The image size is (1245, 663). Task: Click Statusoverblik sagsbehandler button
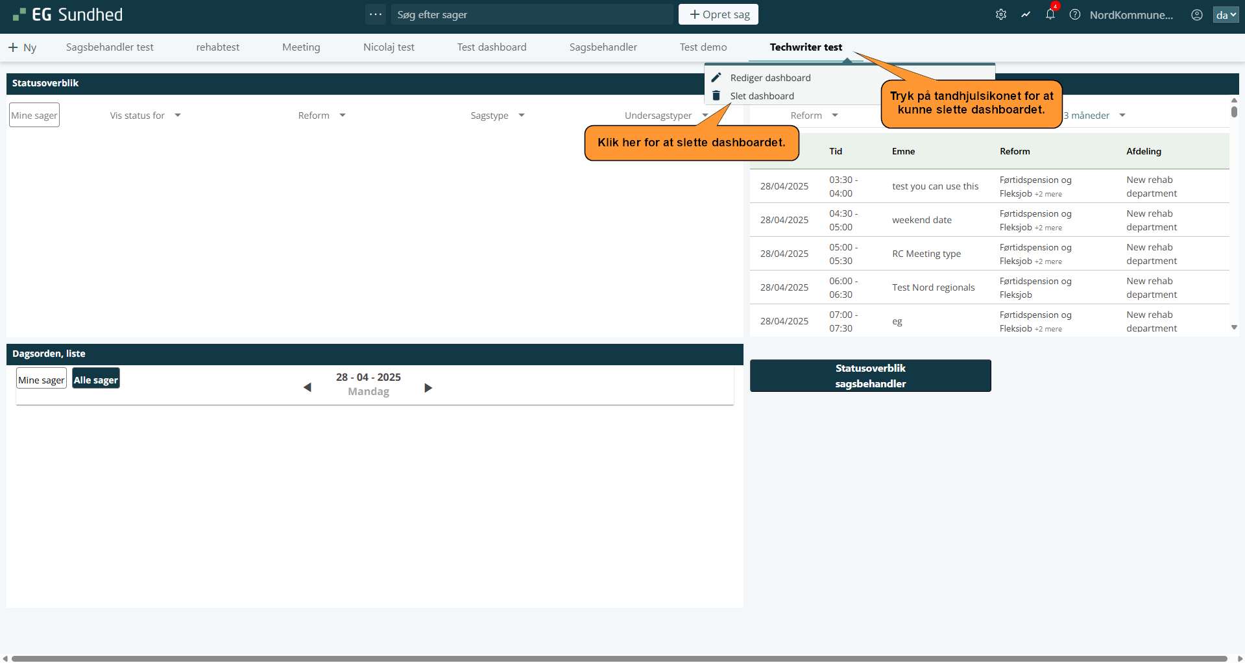pos(870,376)
